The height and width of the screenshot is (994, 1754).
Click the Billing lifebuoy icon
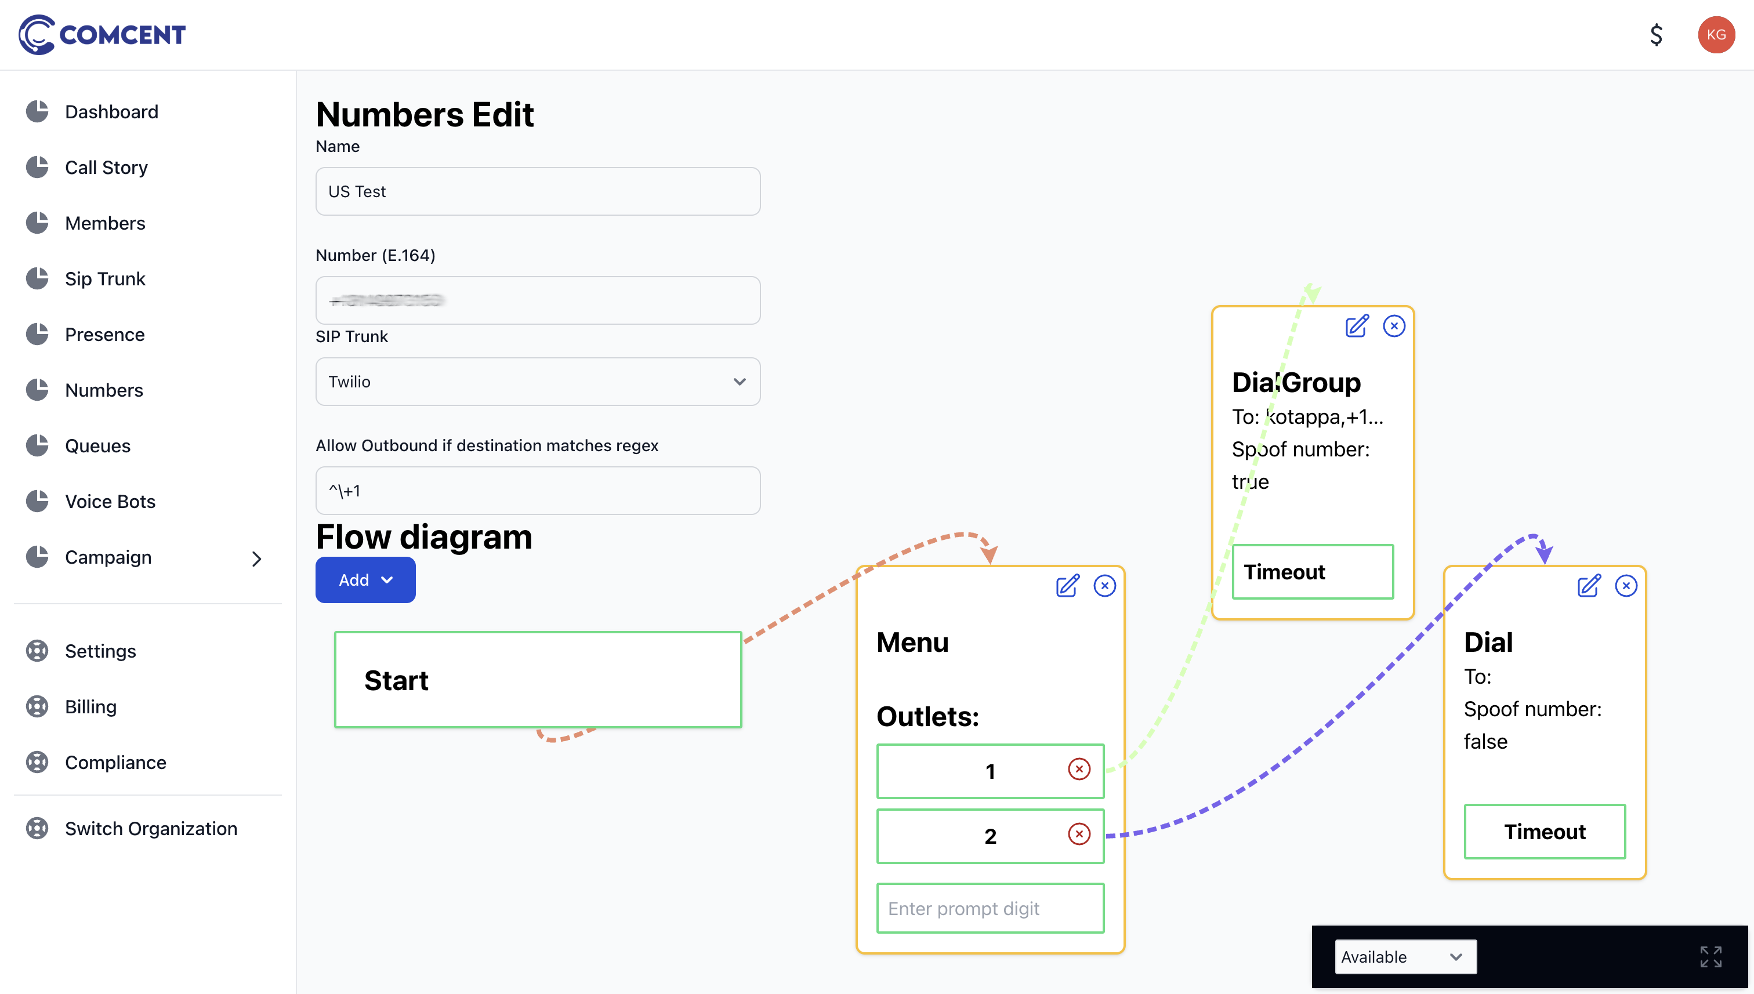(37, 706)
